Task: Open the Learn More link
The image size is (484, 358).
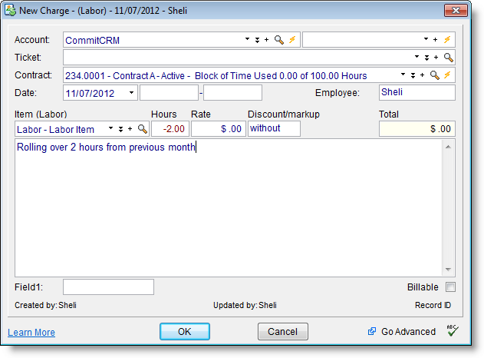Action: [x=31, y=333]
